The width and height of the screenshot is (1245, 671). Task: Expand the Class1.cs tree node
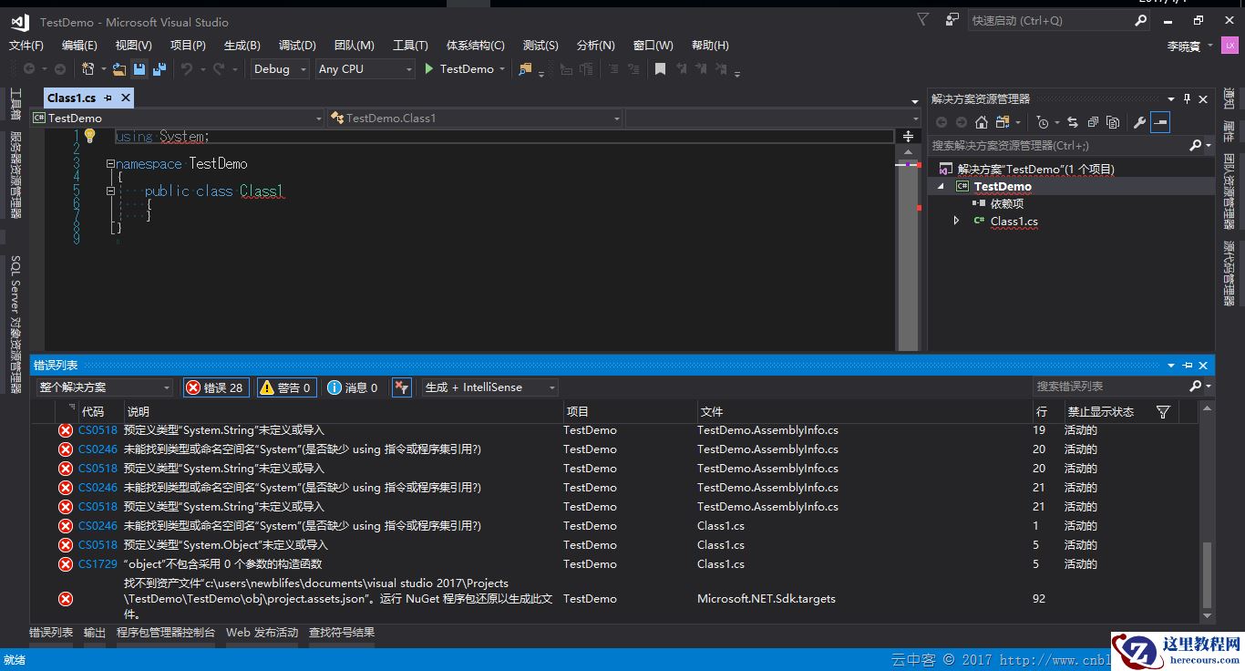[x=956, y=221]
